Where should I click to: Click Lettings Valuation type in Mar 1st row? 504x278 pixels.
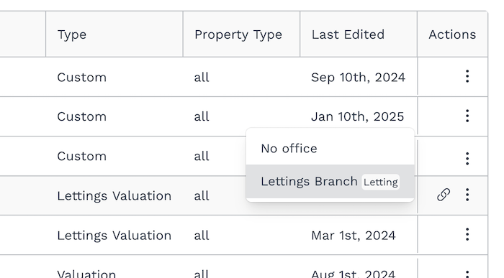click(114, 236)
